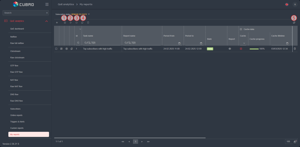Click the Task name FILTER input field
This screenshot has width=300, height=147.
tap(103, 43)
